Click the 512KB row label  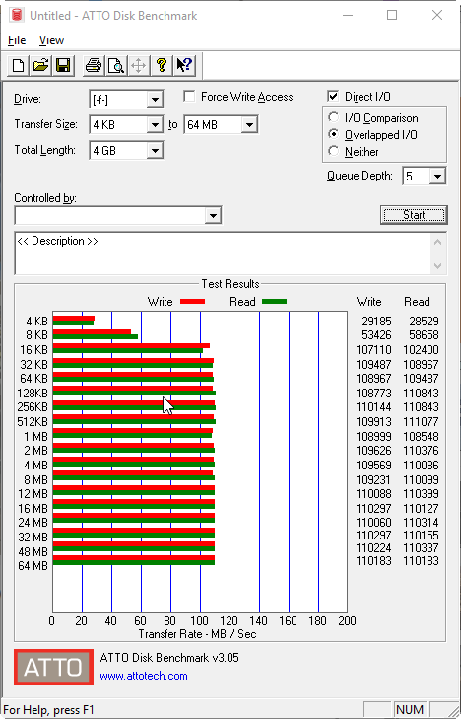tap(33, 422)
